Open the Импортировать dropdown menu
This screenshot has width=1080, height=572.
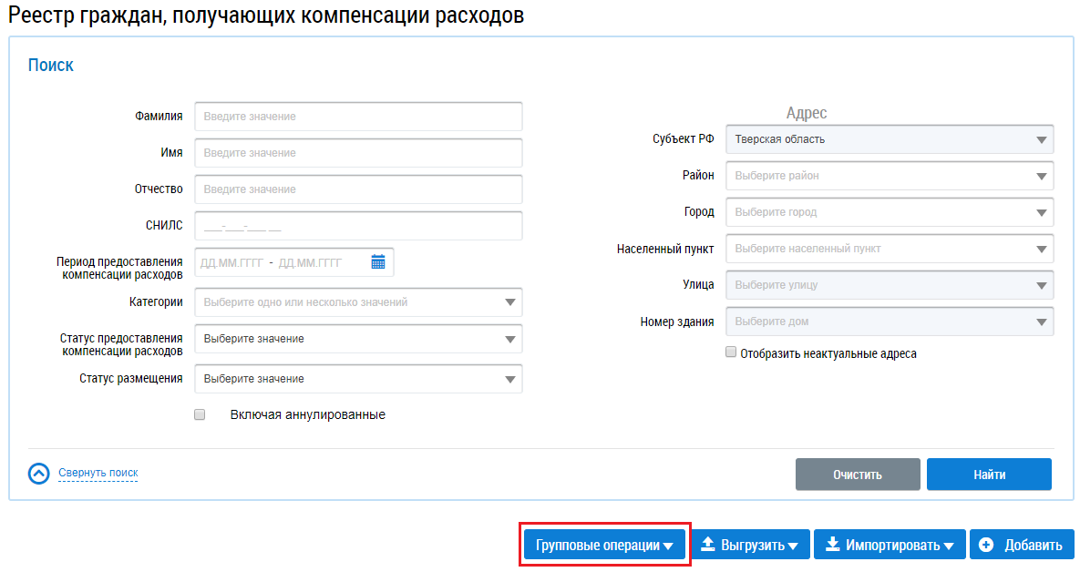click(889, 546)
